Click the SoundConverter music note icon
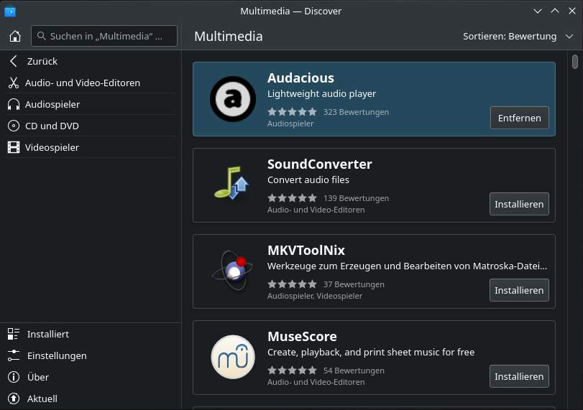 click(231, 182)
